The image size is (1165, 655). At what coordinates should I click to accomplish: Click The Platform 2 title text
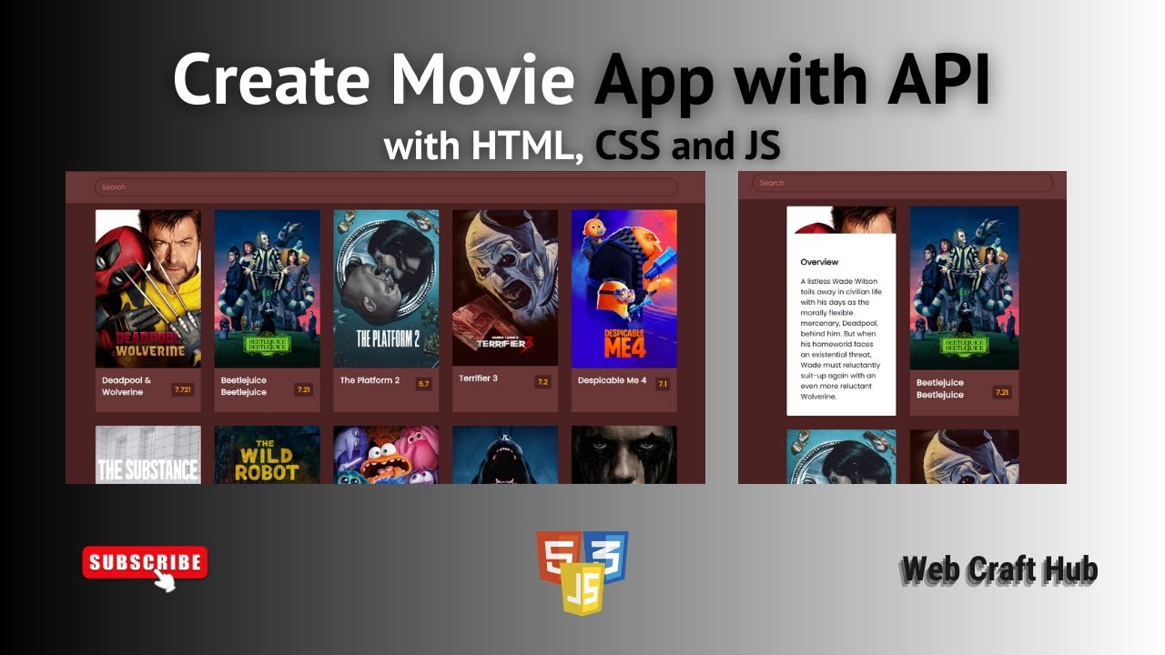[370, 380]
